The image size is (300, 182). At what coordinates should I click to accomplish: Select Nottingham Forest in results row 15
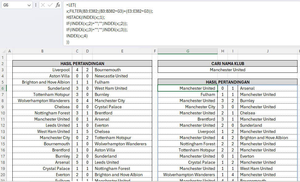188,144
